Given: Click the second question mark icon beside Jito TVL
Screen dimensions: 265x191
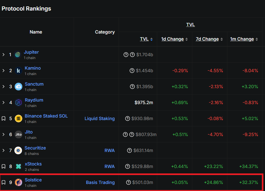Looking at the screenshot, I should click(131, 134).
